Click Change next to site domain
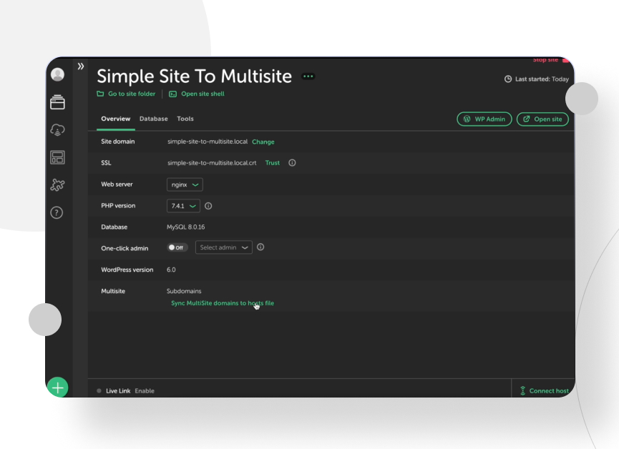This screenshot has width=619, height=449. pyautogui.click(x=263, y=142)
